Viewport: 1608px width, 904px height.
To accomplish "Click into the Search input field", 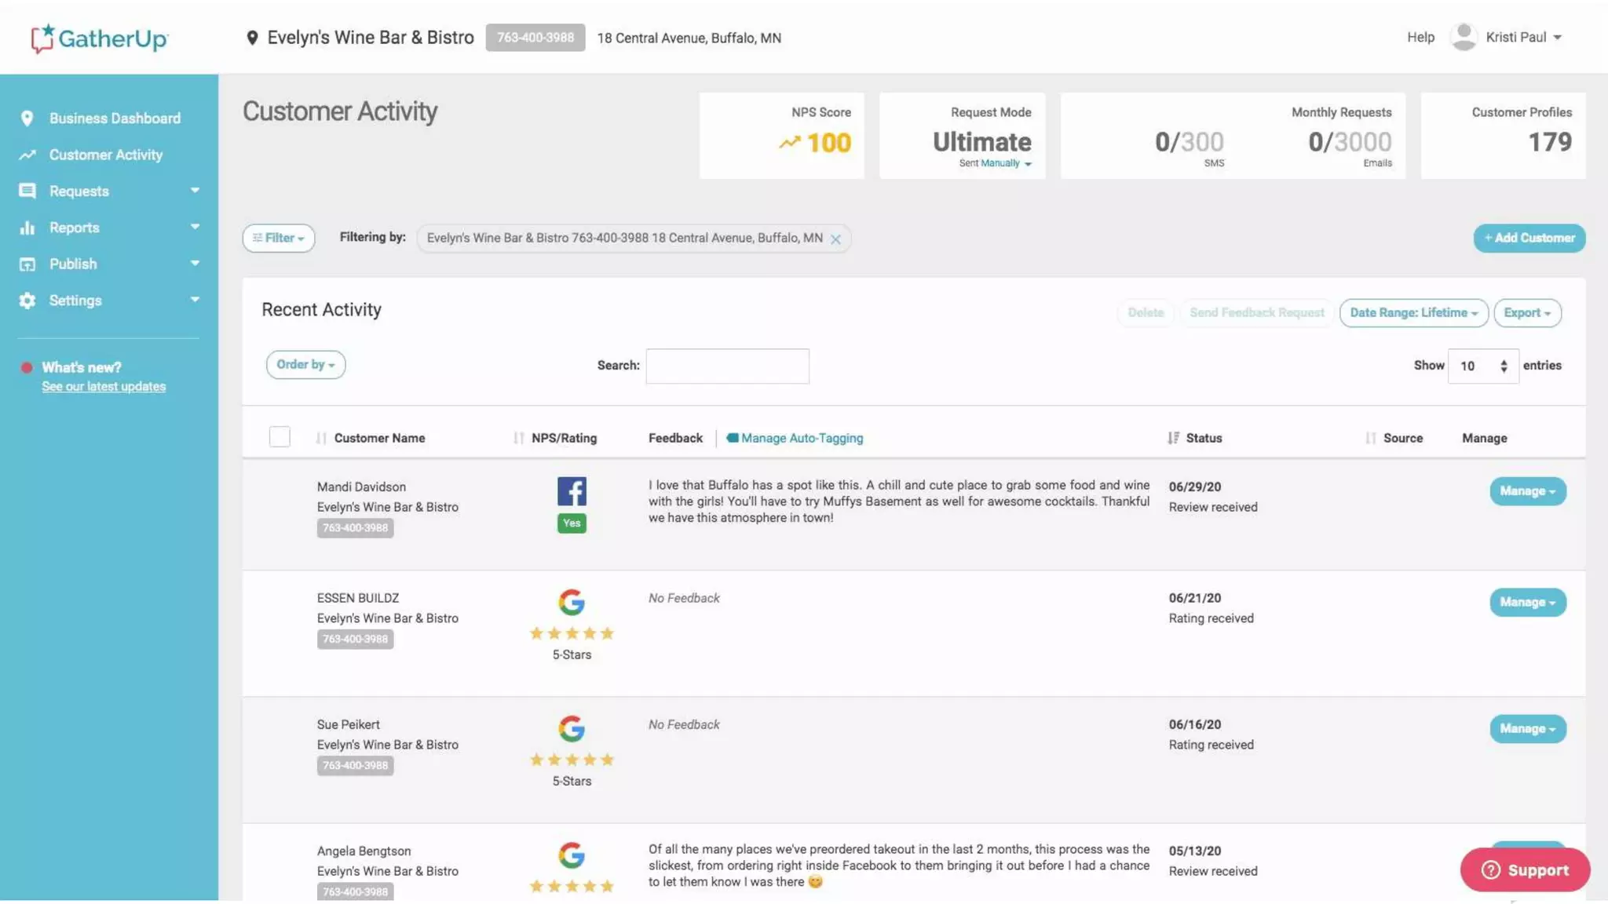I will [x=727, y=366].
